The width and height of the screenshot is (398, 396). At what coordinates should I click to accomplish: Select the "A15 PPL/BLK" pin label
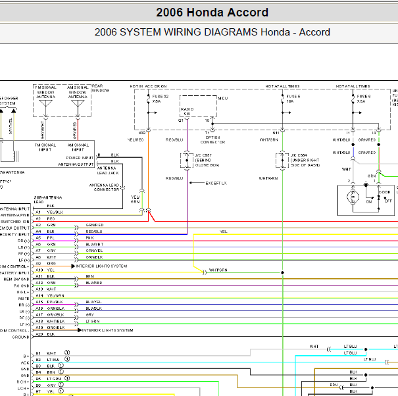[49, 302]
